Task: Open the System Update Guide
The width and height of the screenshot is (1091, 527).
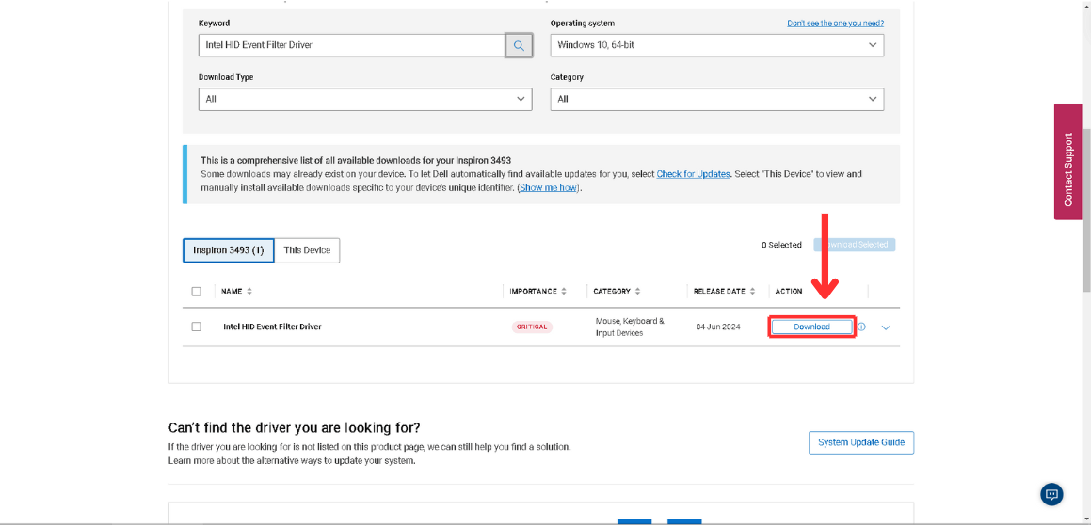Action: click(x=860, y=442)
